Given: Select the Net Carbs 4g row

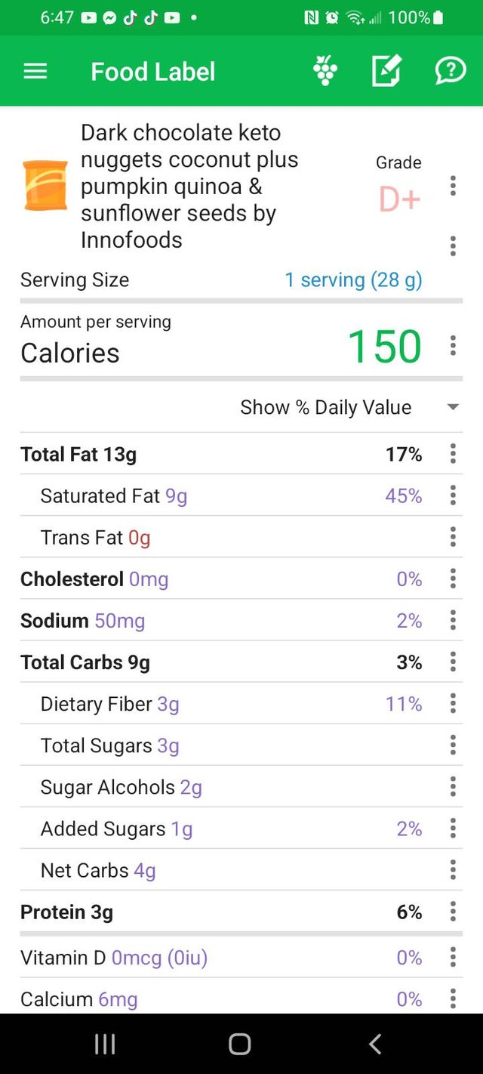Looking at the screenshot, I should tap(98, 871).
